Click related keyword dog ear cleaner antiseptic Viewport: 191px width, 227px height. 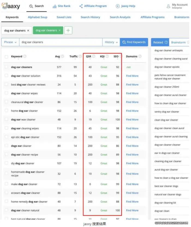coord(169,50)
